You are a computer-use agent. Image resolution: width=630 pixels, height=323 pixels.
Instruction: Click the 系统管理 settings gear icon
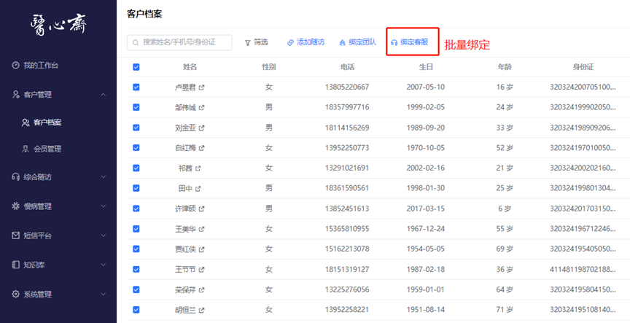click(x=15, y=294)
